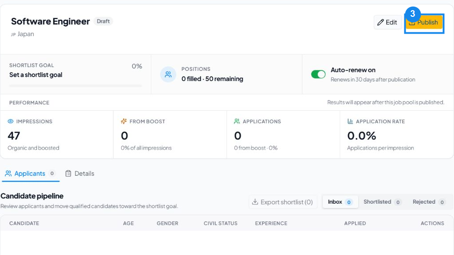
Task: Click 'Set a shortlist goal' text
Action: 35,75
